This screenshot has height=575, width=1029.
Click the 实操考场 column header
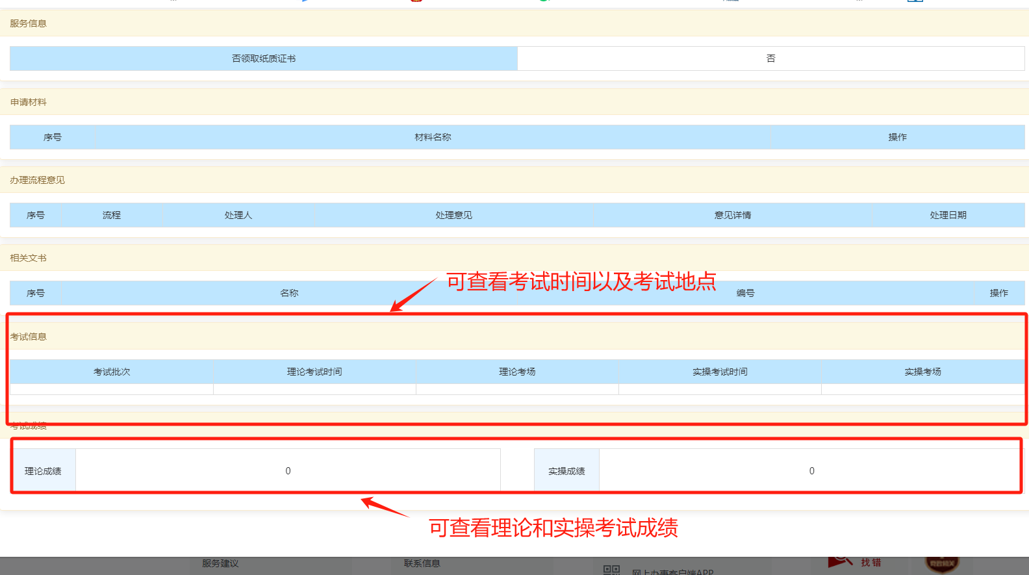[x=922, y=372]
